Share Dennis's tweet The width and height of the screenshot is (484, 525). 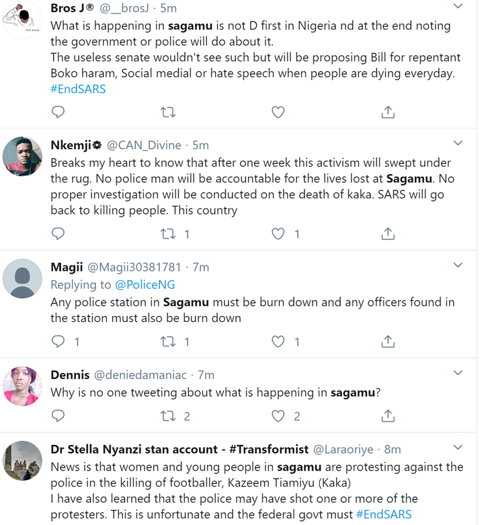[388, 416]
